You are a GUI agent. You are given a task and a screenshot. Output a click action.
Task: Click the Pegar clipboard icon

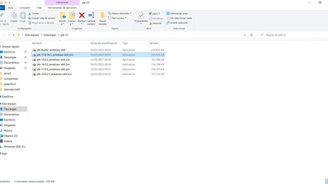point(23,15)
